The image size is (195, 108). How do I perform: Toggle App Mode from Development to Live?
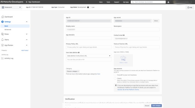(x=89, y=7)
